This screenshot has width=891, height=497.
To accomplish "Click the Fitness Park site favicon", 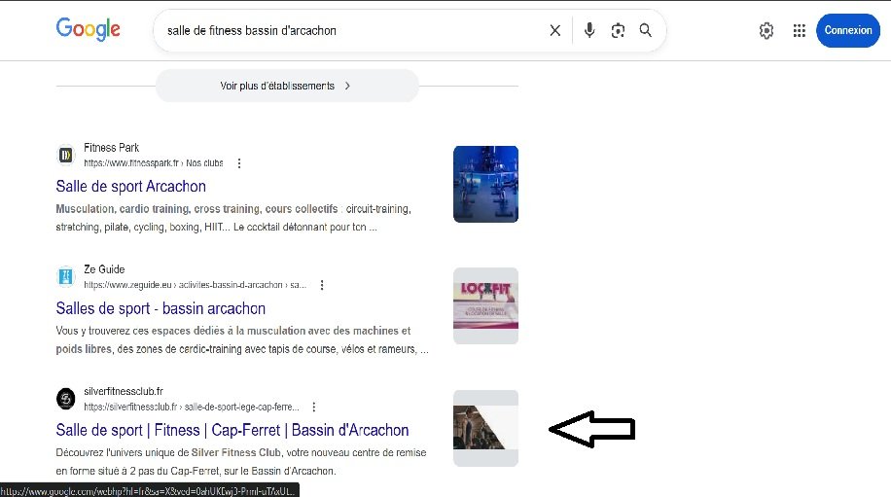I will [66, 155].
